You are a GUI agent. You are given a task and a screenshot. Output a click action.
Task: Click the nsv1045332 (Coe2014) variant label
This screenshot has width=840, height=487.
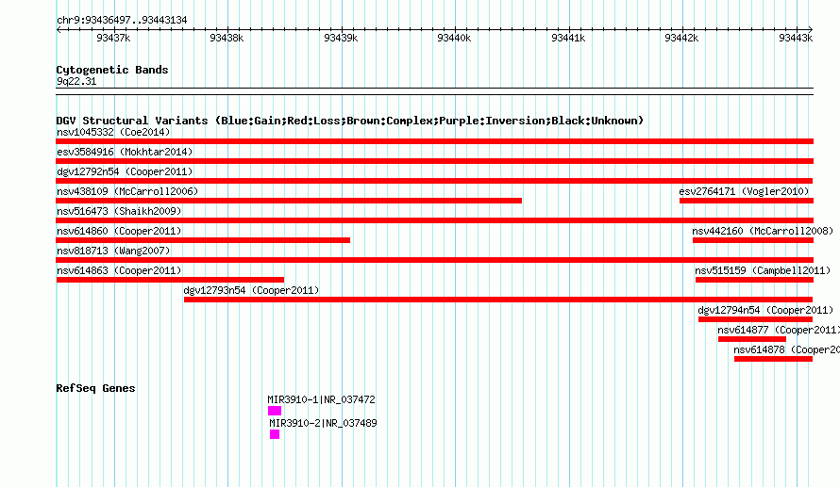(113, 132)
